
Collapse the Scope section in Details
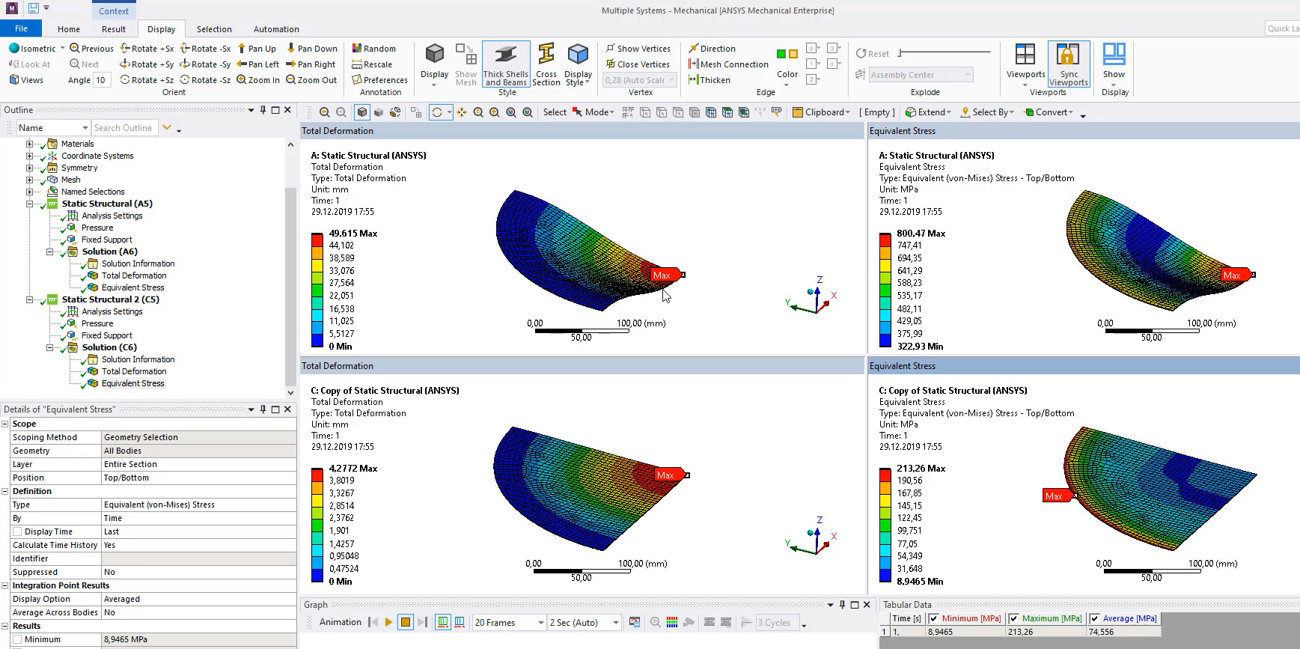pyautogui.click(x=5, y=424)
